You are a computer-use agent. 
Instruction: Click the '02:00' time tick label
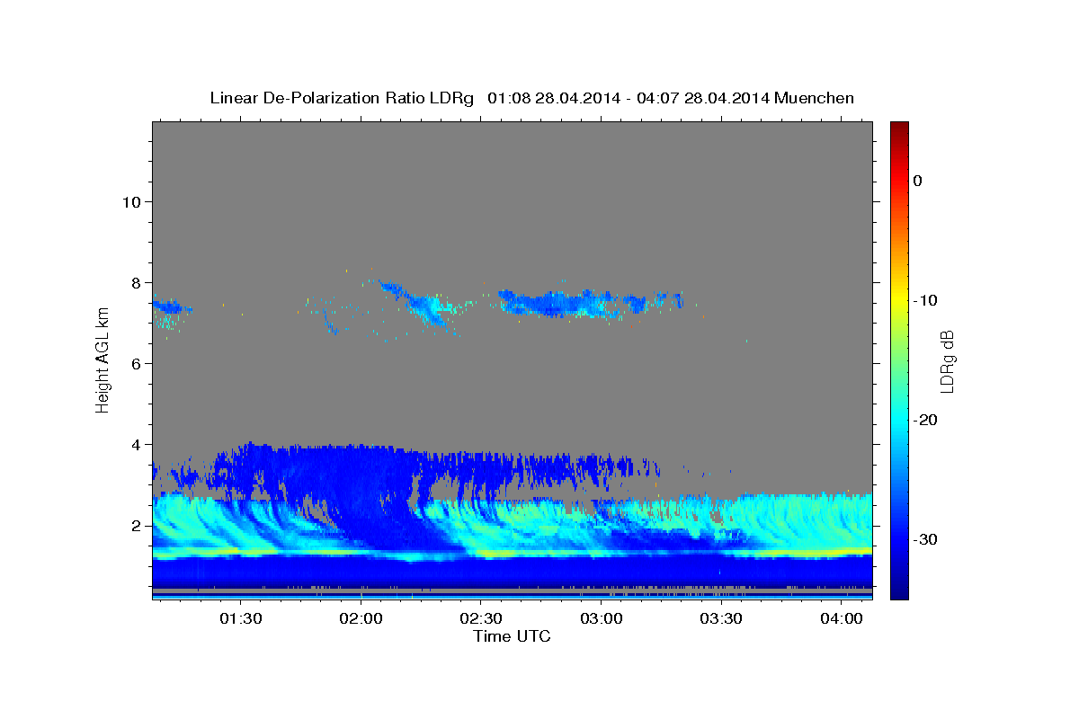point(361,619)
